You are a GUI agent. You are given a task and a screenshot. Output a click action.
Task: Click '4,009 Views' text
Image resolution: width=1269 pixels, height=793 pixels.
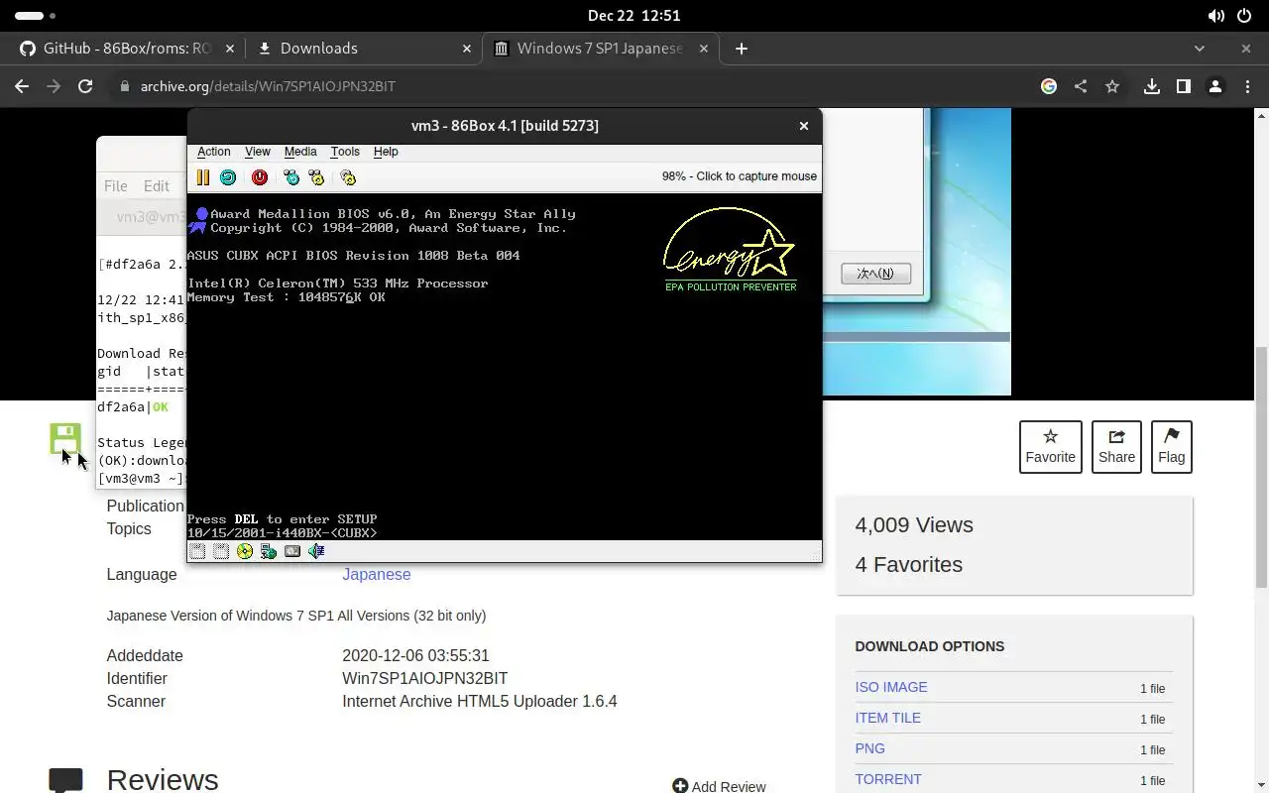(x=914, y=525)
